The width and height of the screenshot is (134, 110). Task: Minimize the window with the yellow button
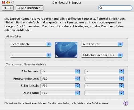[x=8, y=2]
